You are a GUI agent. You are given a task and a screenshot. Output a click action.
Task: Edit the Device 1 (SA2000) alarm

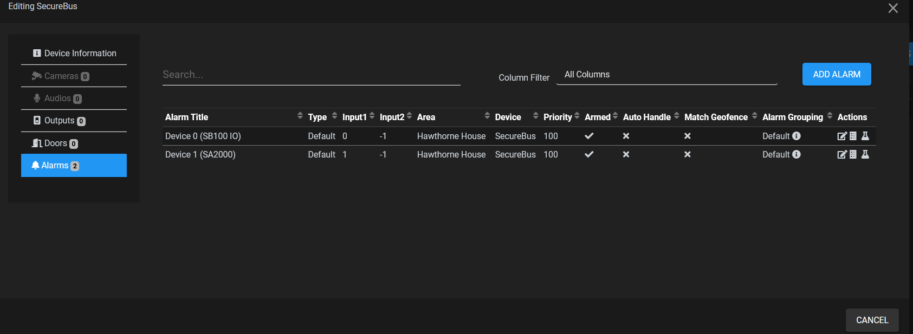pos(841,155)
